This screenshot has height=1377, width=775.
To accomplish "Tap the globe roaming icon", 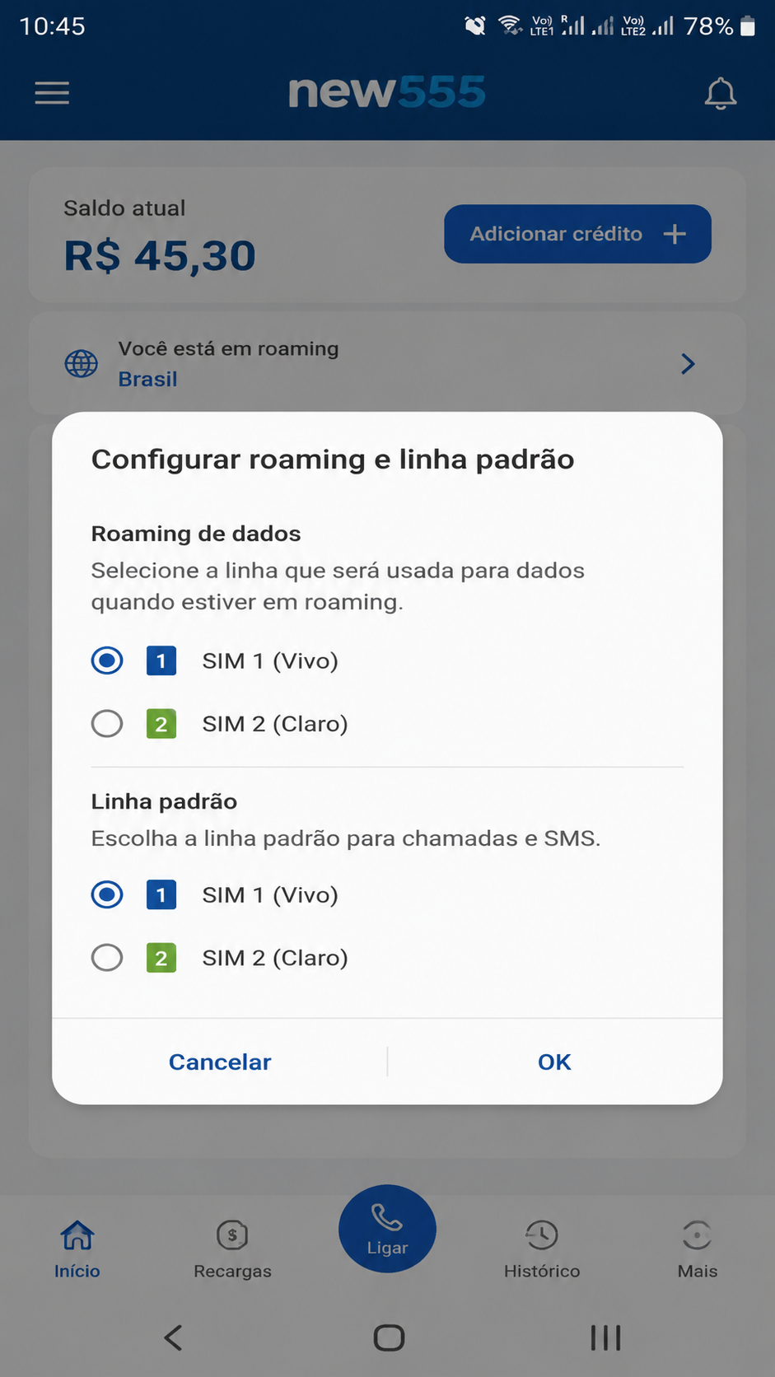I will 82,363.
